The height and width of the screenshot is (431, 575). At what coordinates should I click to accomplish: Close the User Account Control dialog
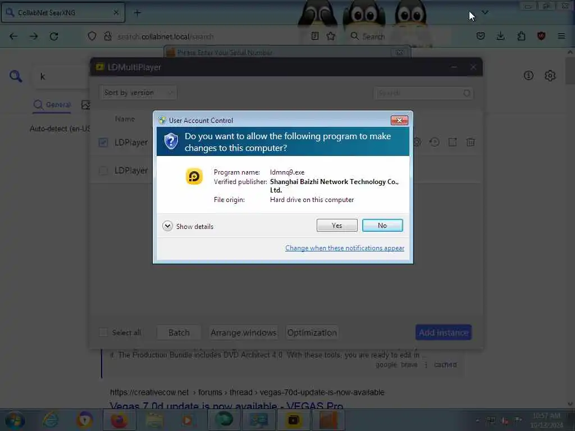(x=399, y=120)
